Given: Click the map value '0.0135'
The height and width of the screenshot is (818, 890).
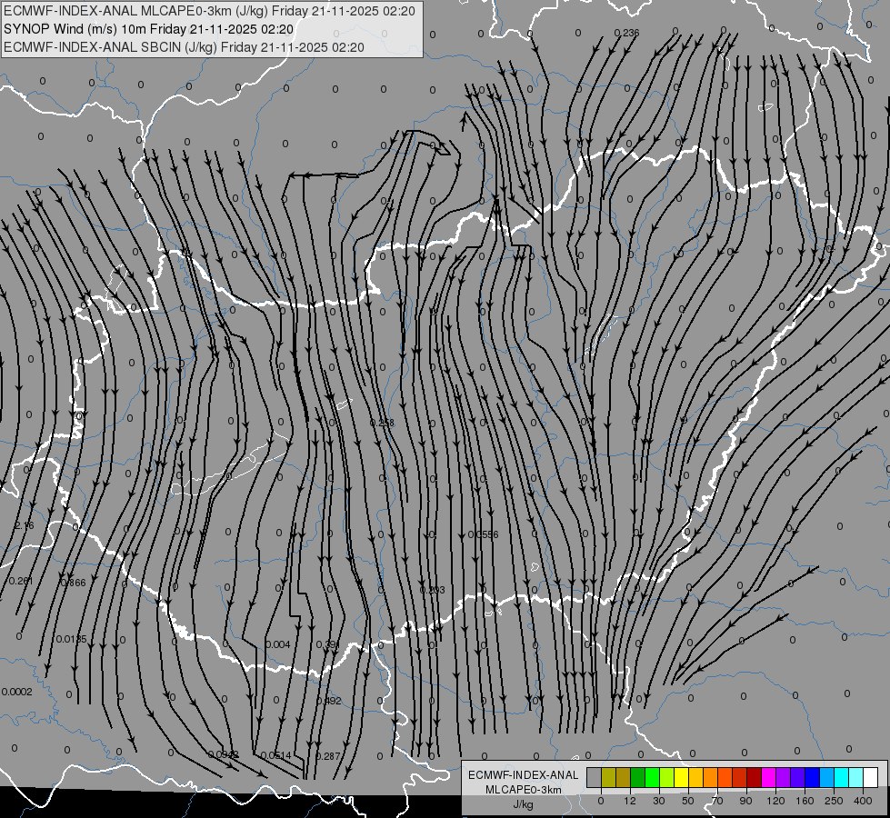Looking at the screenshot, I should 72,639.
